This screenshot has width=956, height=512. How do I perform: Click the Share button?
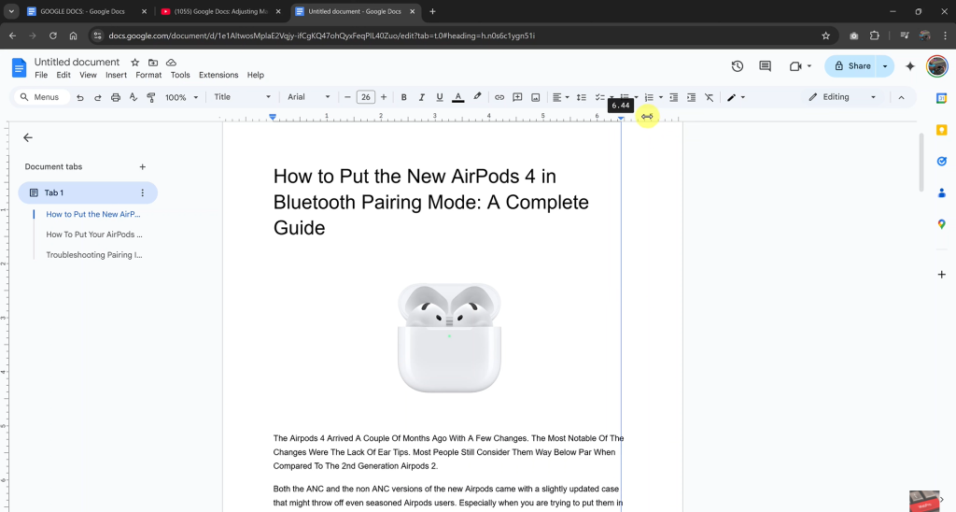851,66
